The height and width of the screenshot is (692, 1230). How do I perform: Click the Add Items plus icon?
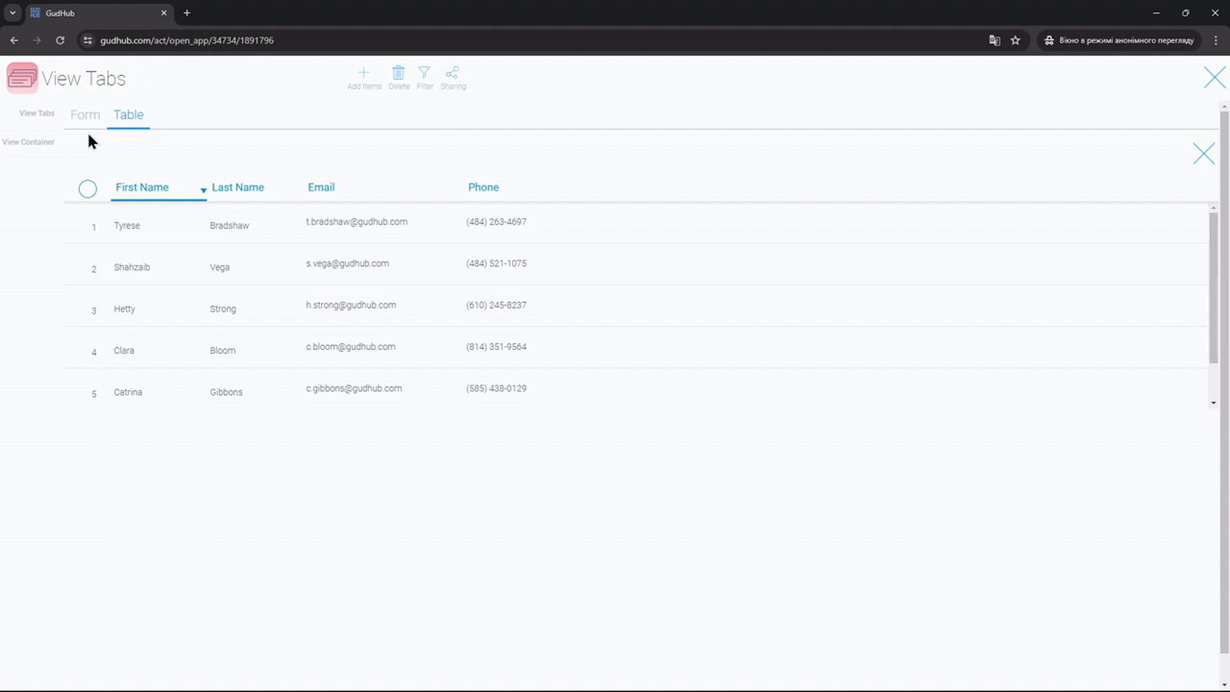click(364, 72)
